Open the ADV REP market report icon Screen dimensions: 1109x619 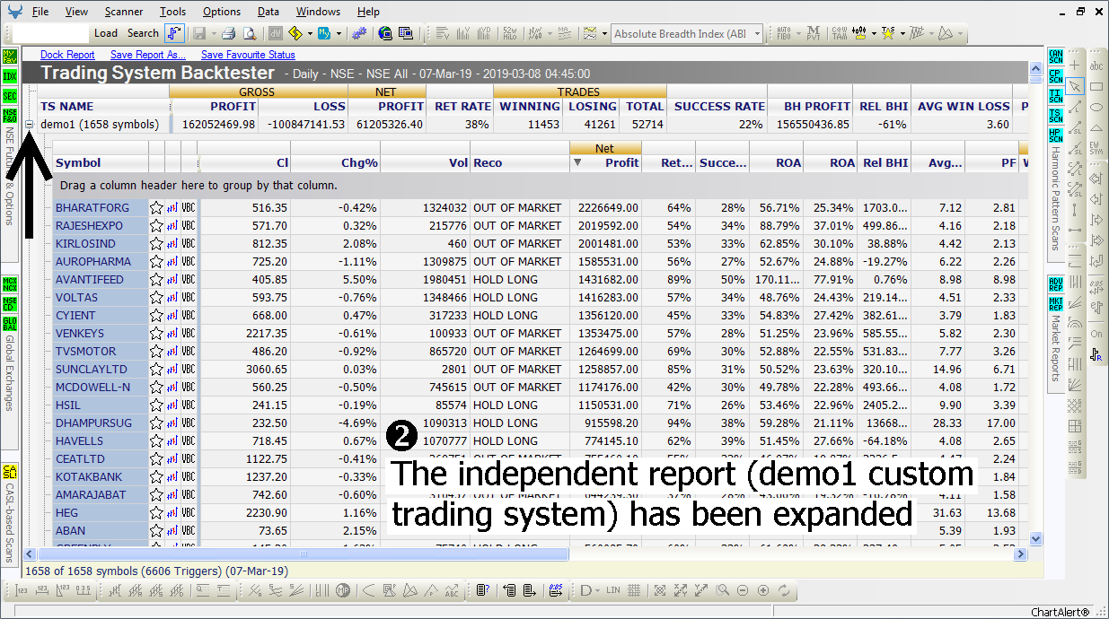tap(1056, 284)
